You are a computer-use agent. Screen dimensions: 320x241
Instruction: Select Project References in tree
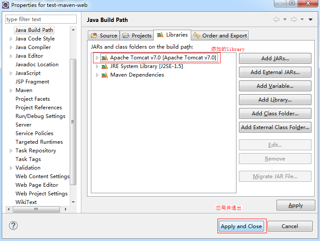(x=39, y=108)
